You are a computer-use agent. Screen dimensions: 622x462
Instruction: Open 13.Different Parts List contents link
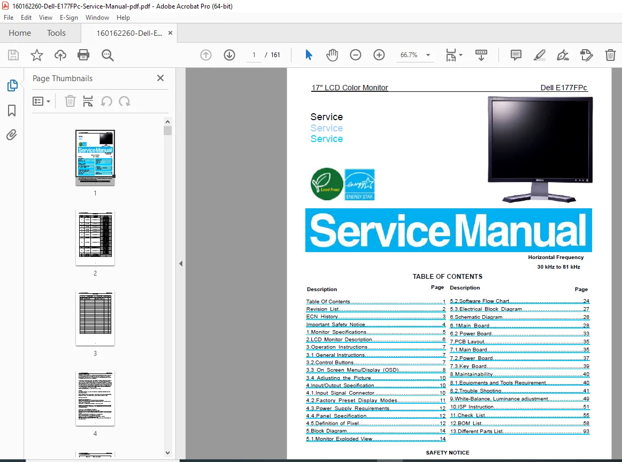pos(520,432)
